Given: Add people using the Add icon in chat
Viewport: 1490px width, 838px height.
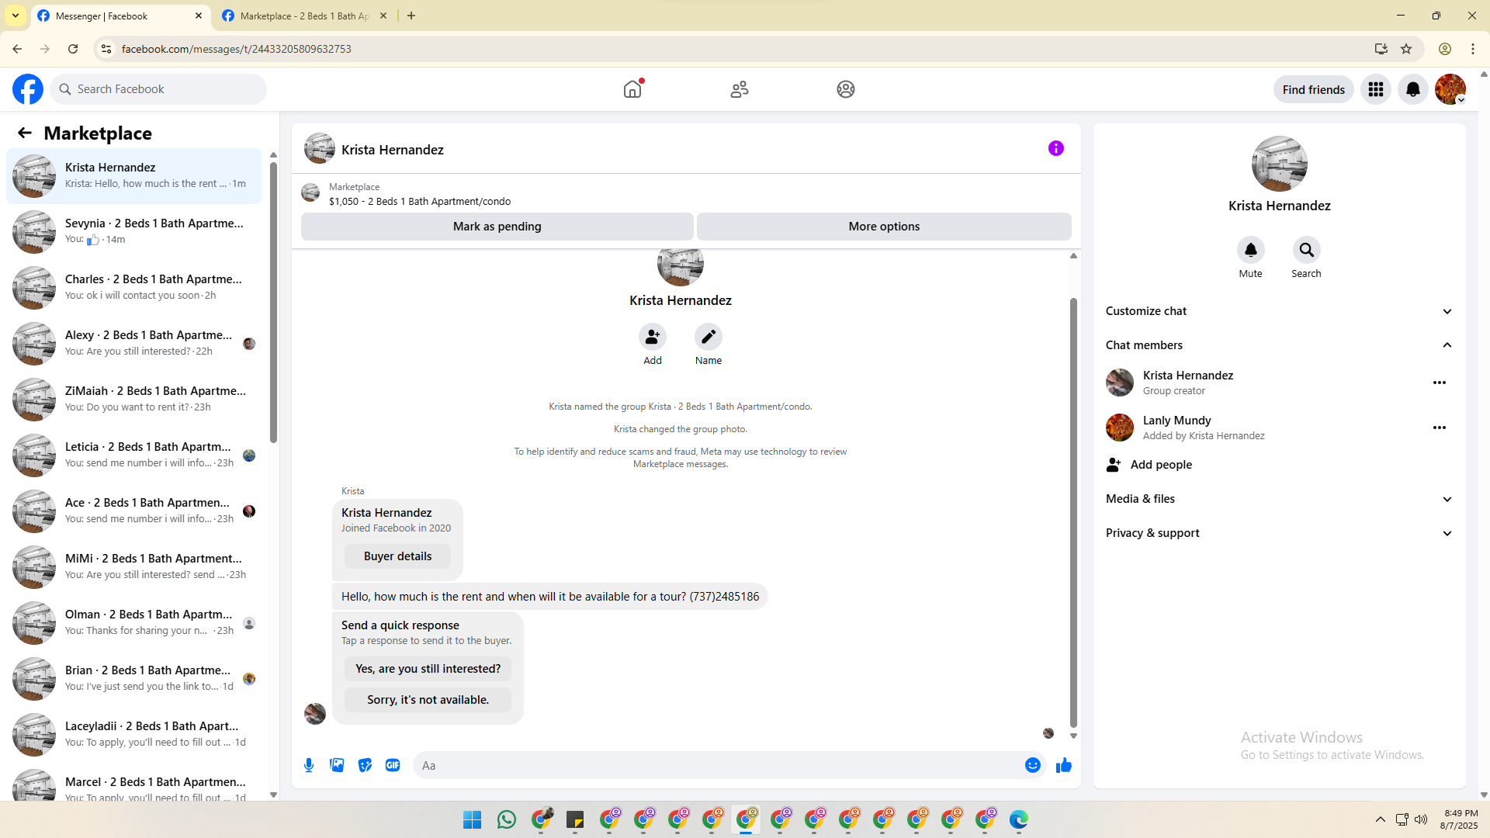Looking at the screenshot, I should [653, 337].
